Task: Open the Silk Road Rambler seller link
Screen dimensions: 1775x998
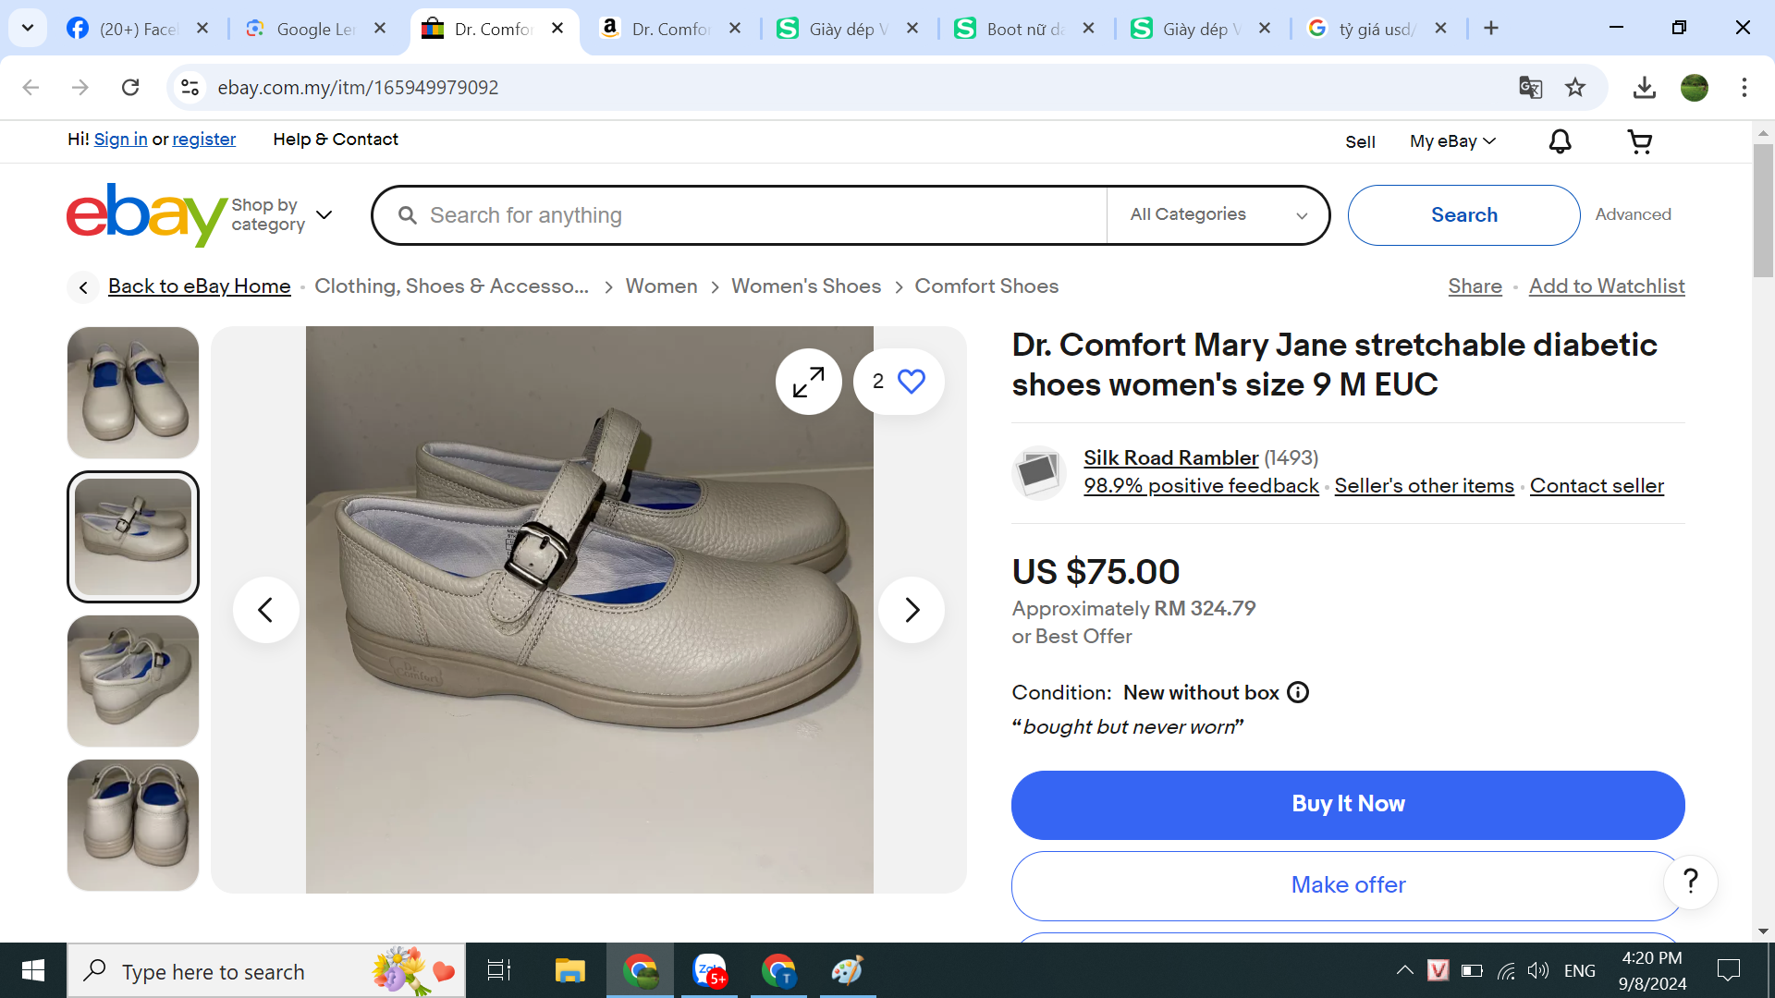Action: coord(1170,458)
